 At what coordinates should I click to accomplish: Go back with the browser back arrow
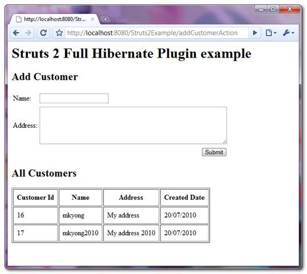(x=16, y=33)
